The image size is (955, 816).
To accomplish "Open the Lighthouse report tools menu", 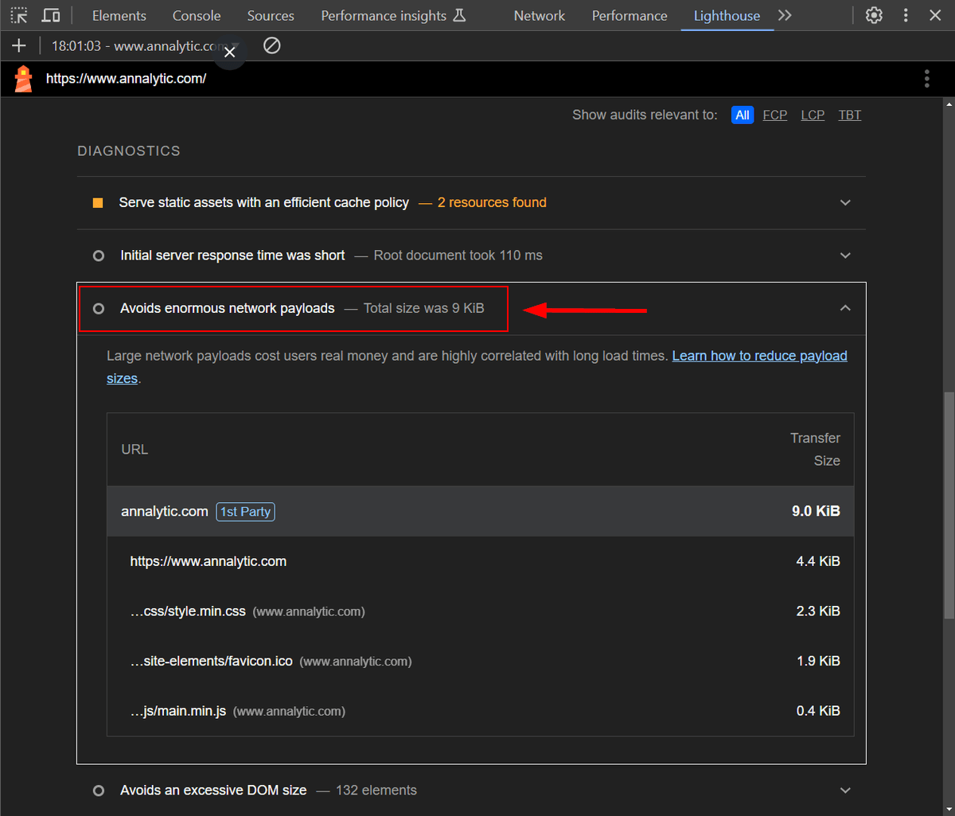I will pos(927,78).
